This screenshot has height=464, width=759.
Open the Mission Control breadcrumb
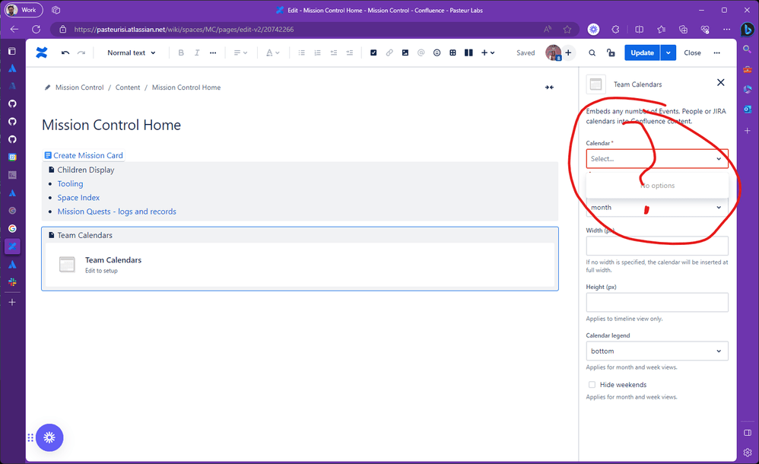79,87
